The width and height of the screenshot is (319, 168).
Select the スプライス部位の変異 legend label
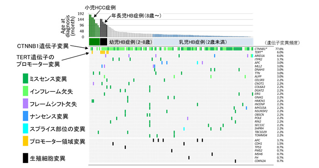click(x=57, y=129)
